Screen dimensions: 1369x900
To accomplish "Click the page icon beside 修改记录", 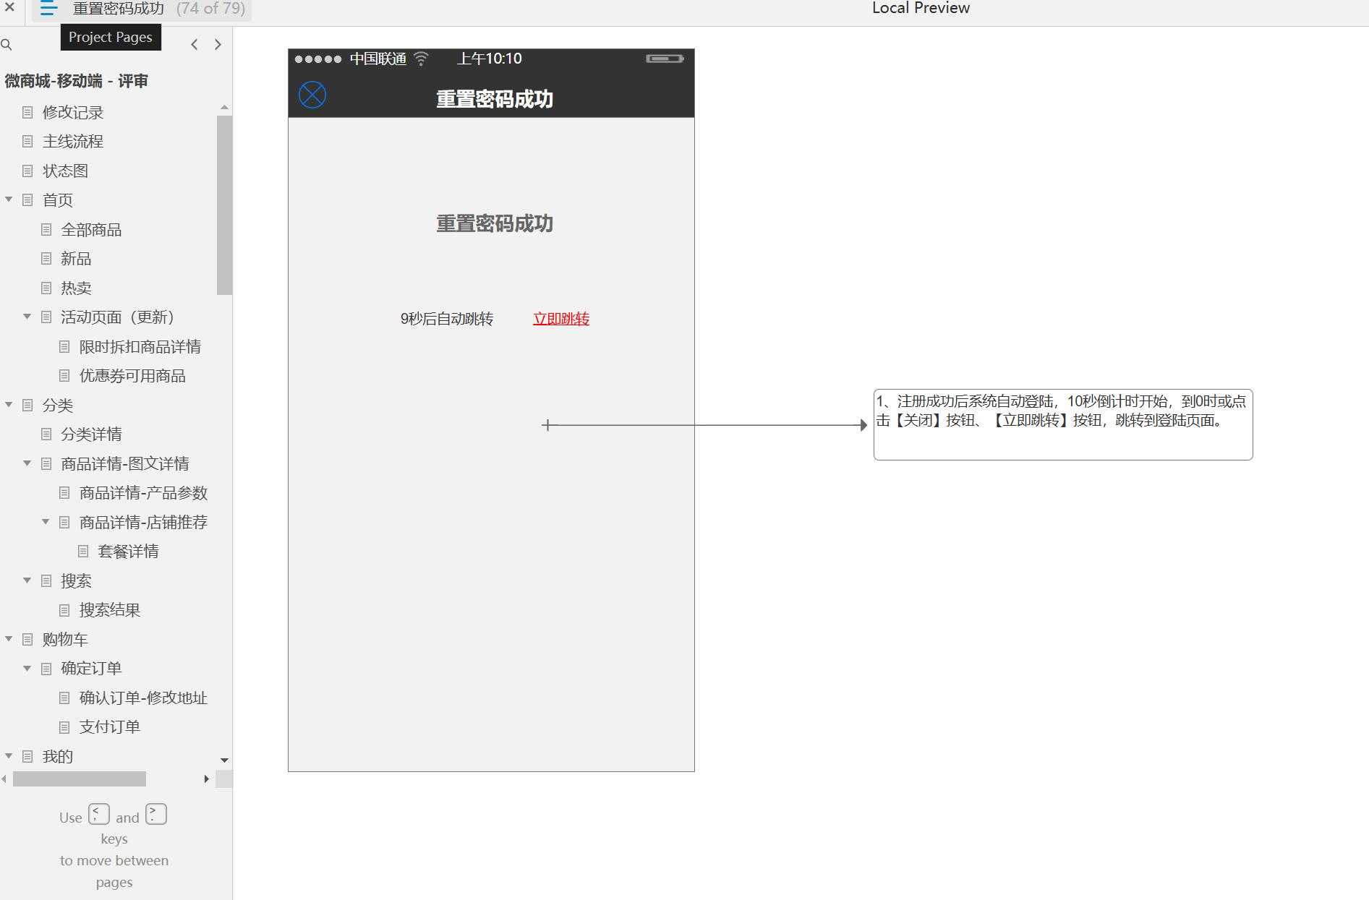I will pos(27,112).
